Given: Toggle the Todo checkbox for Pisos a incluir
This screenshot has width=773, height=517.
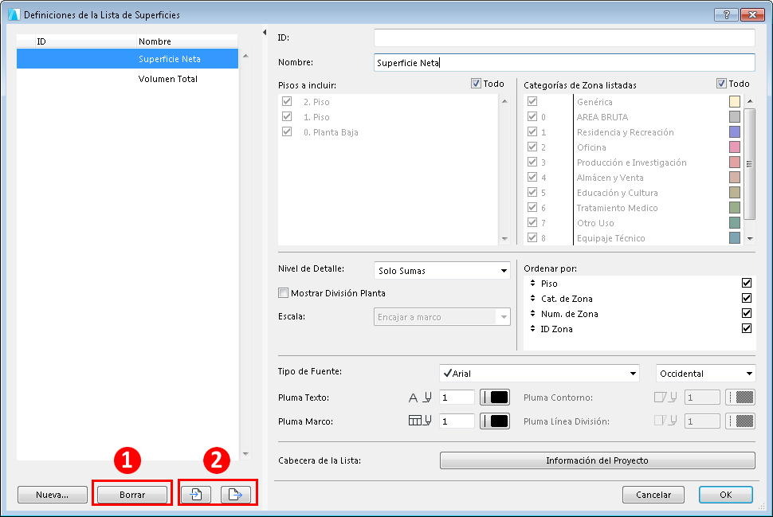Looking at the screenshot, I should pyautogui.click(x=476, y=84).
